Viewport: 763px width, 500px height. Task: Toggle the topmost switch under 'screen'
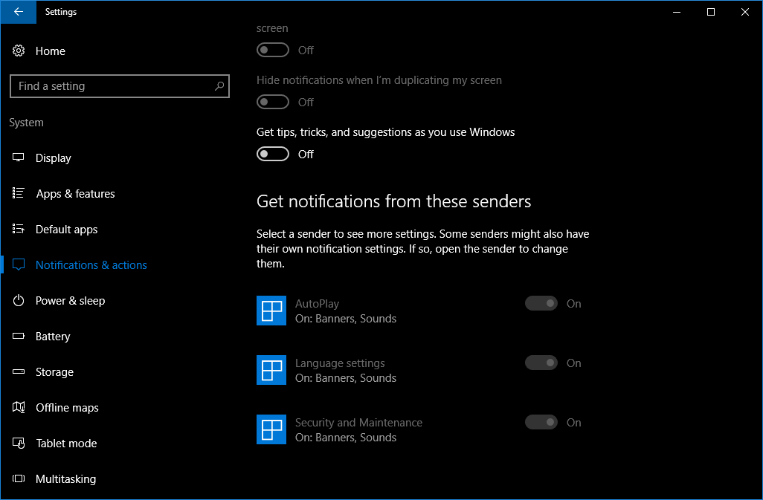(x=272, y=50)
